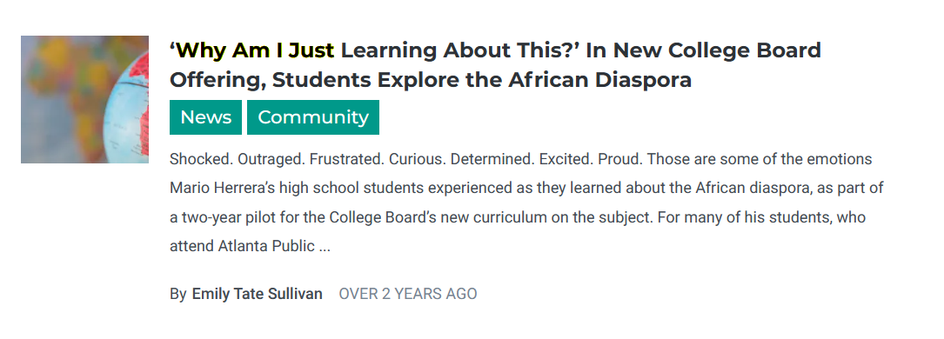This screenshot has width=944, height=339.
Task: Click the blurred map background of thumbnail
Action: [66, 96]
